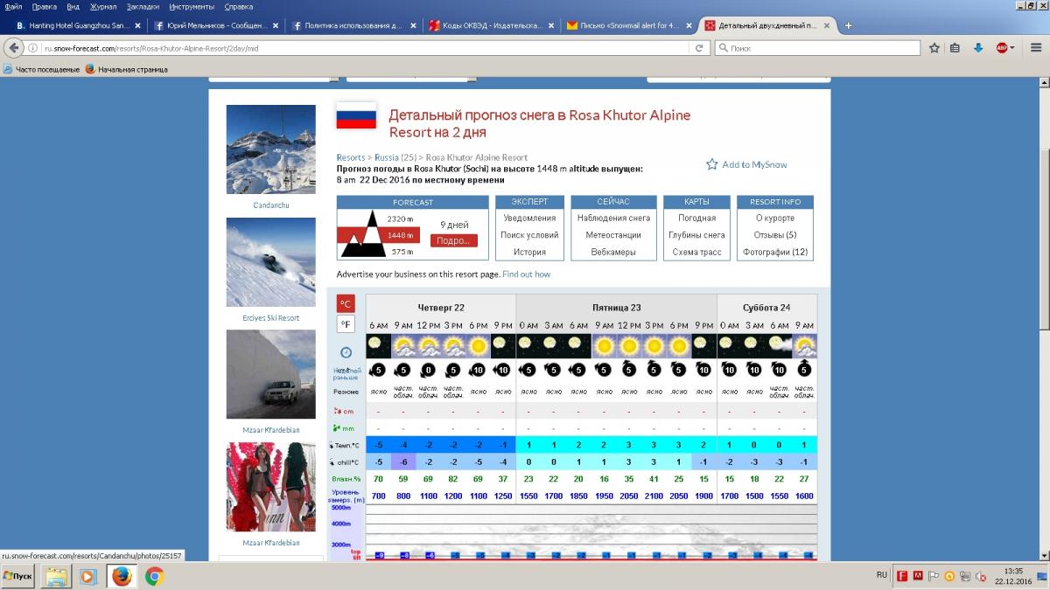Select the 2320 m elevation level
This screenshot has height=590, width=1050.
coord(400,219)
